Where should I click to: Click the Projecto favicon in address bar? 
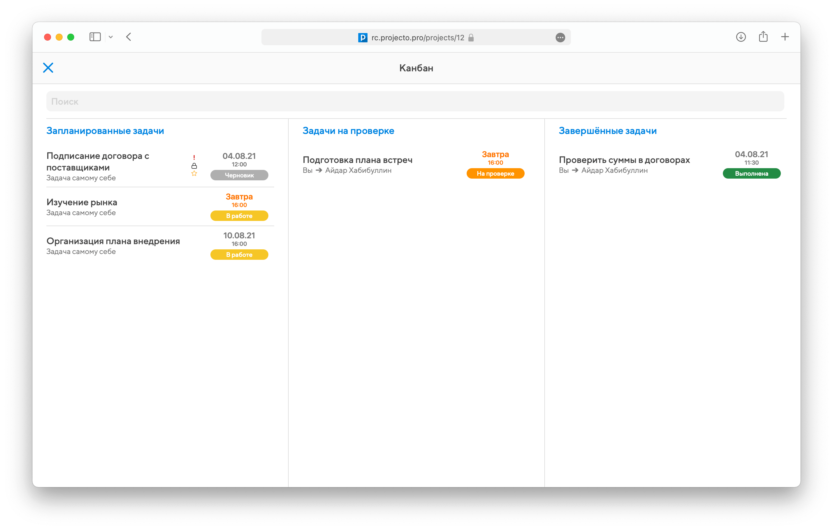coord(363,37)
